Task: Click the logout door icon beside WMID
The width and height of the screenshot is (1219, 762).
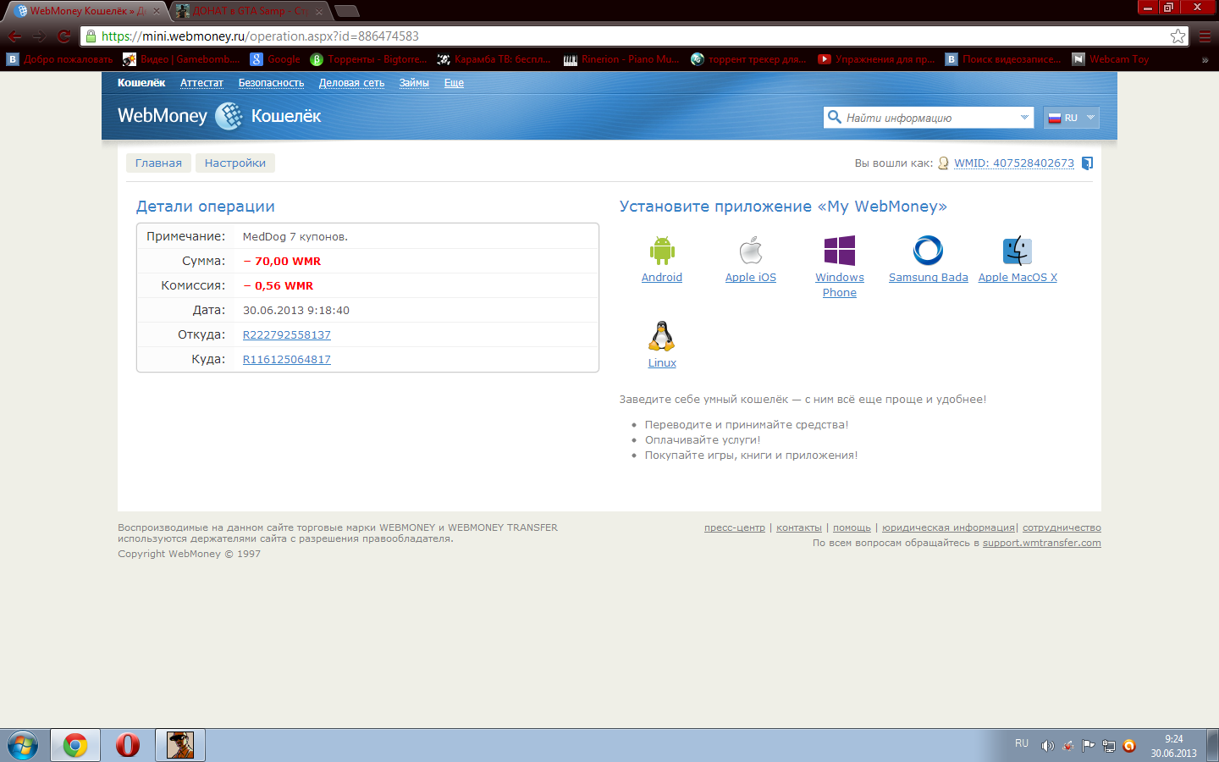Action: coord(1088,163)
